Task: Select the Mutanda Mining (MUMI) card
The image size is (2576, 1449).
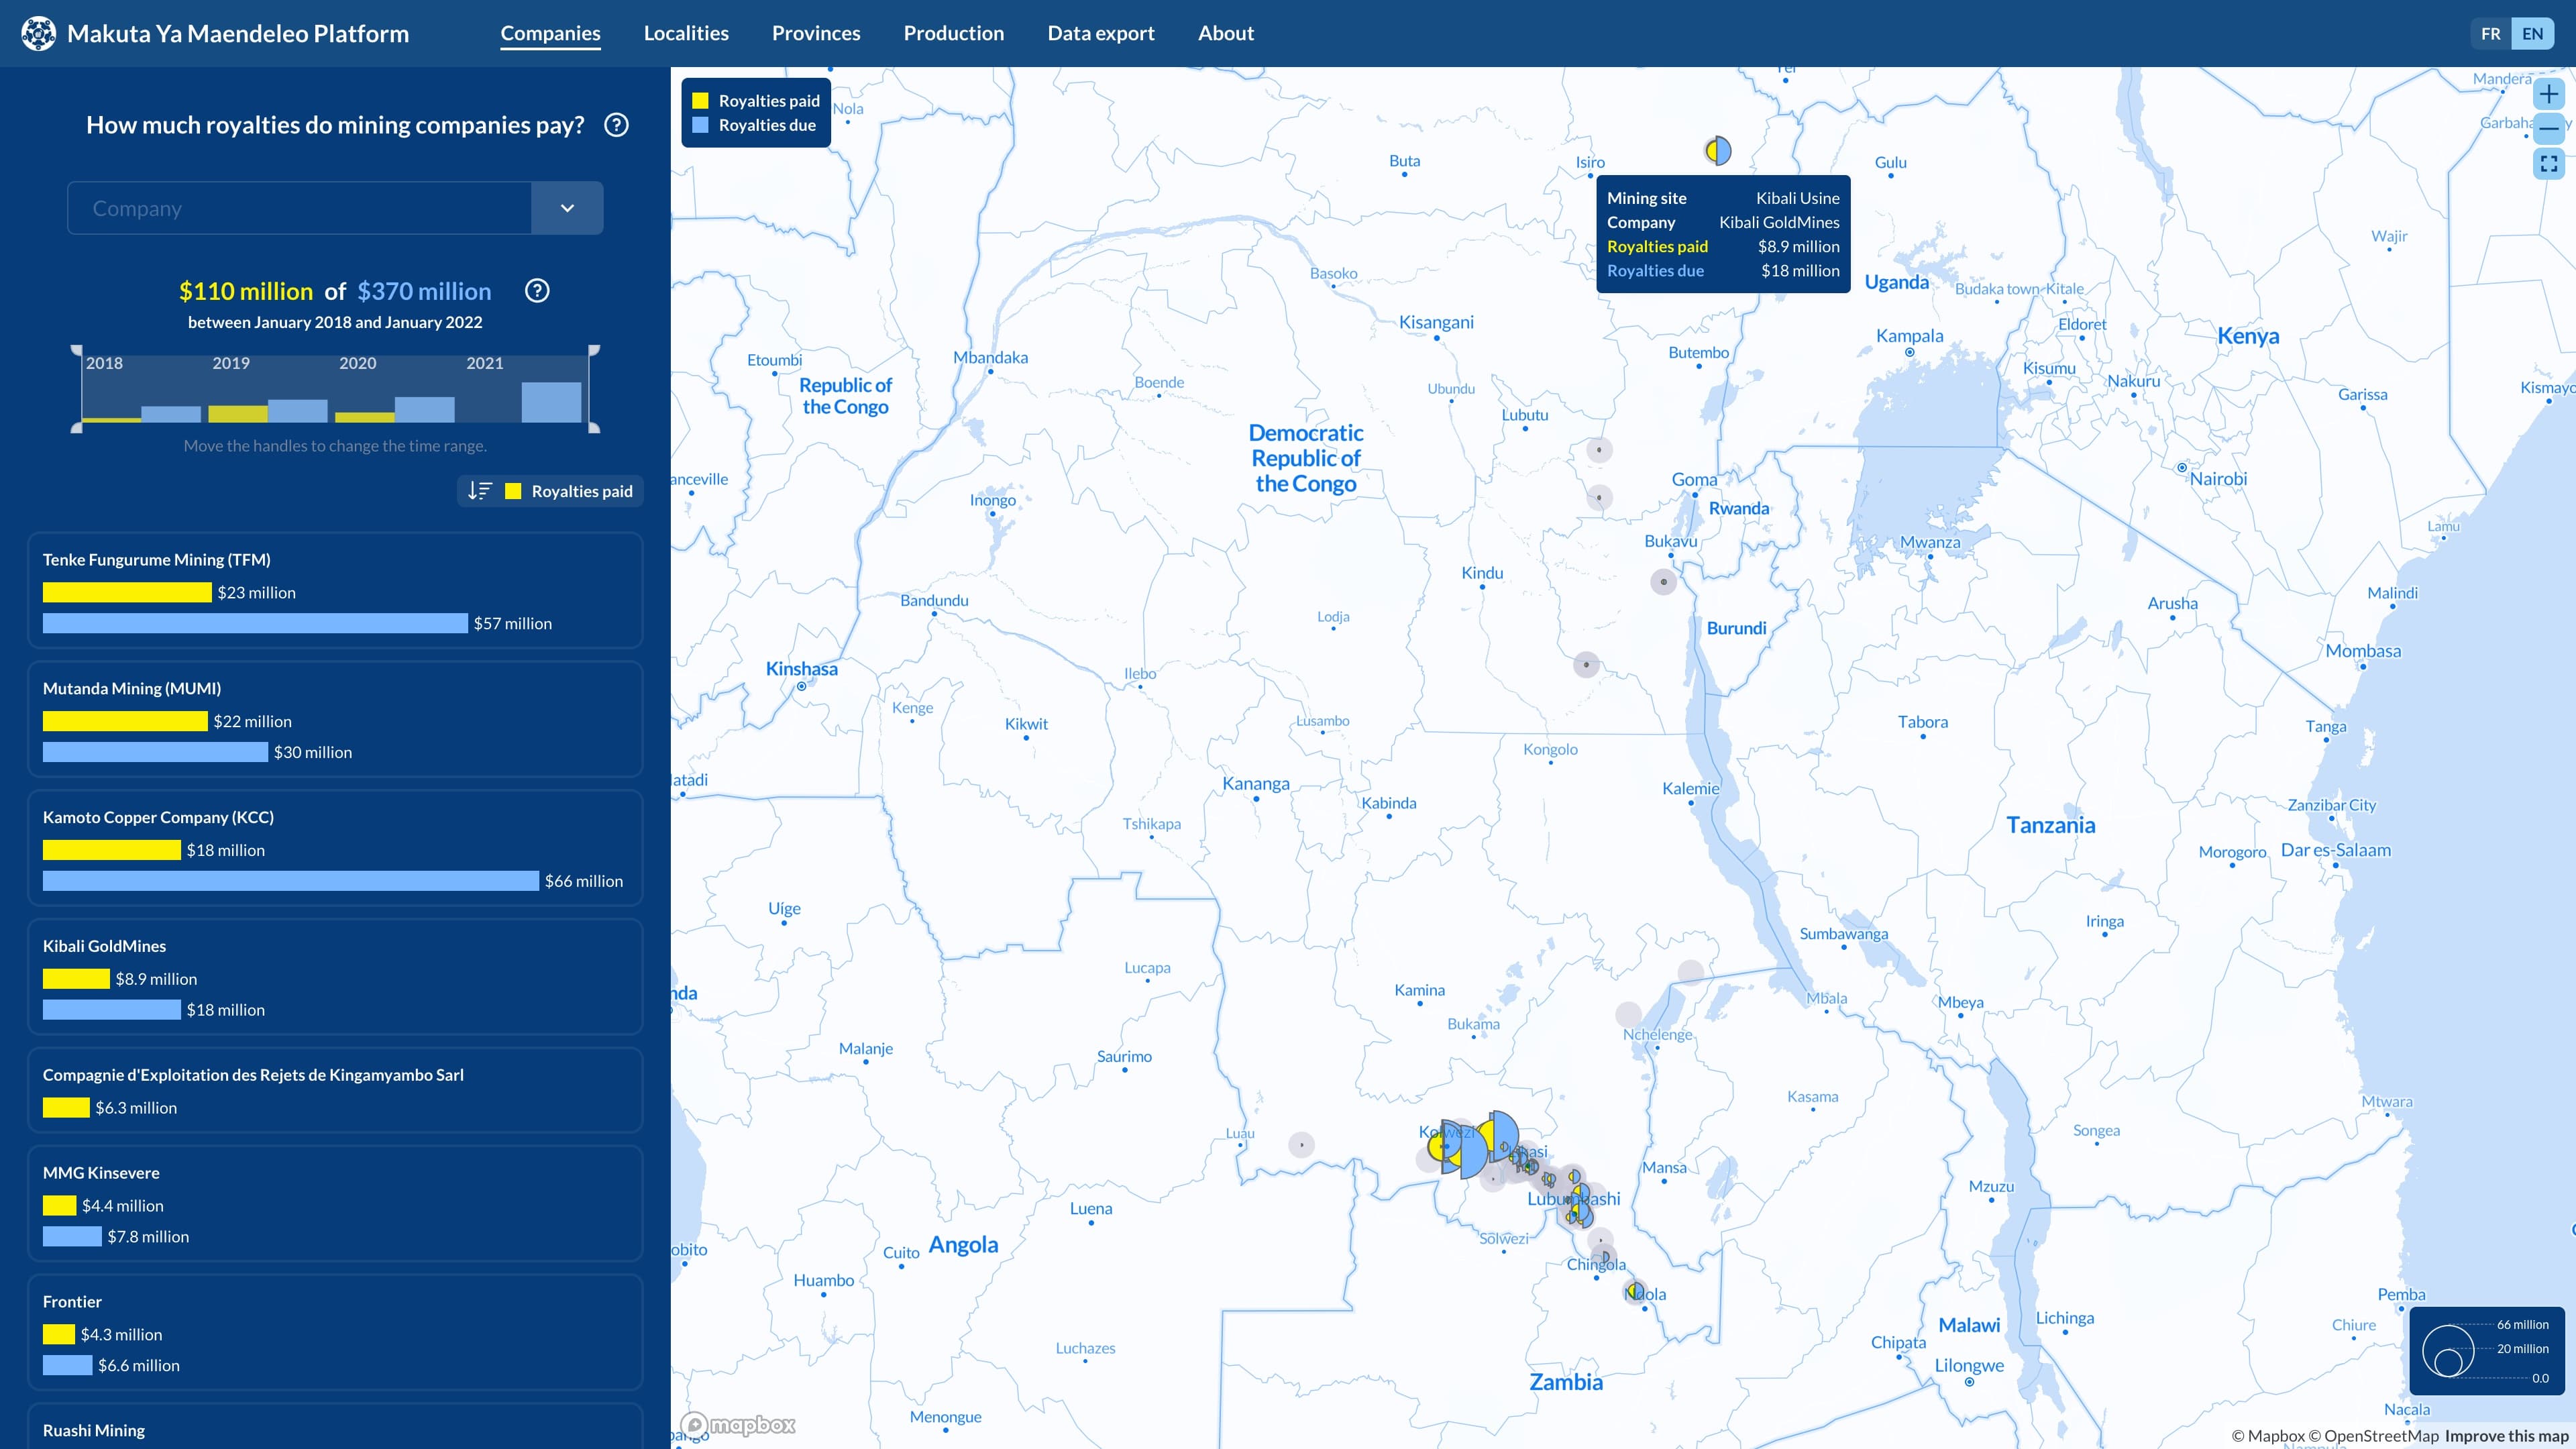Action: point(335,719)
